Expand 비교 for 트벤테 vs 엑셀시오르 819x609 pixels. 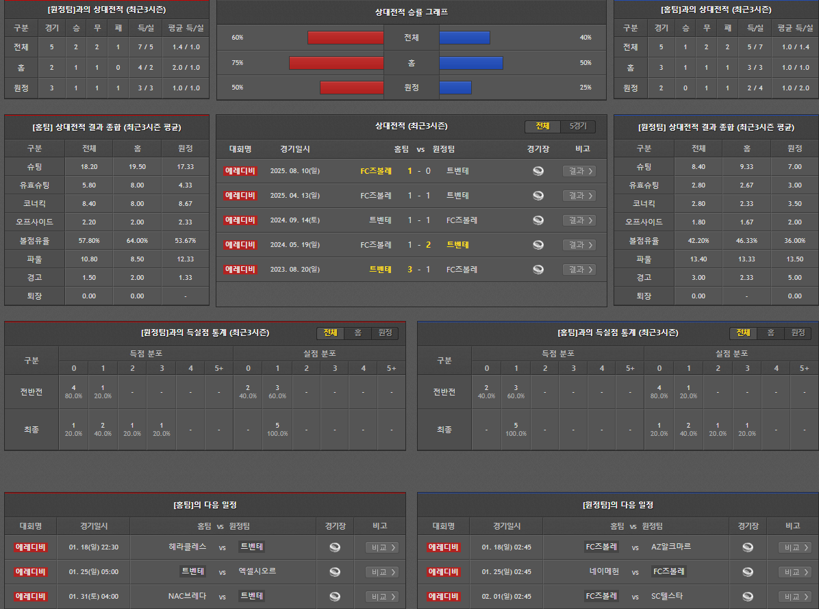(381, 572)
